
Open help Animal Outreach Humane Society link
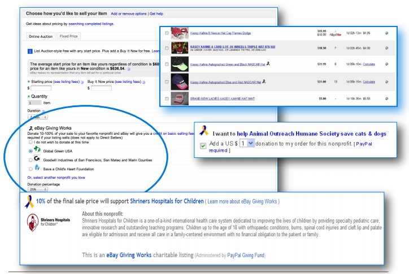(311, 134)
